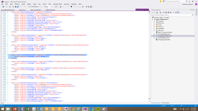Close the generic.xaml preview tab

coord(148,10)
